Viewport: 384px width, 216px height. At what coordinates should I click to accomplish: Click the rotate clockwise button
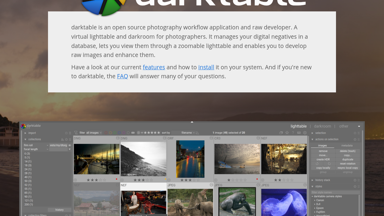pyautogui.click(x=329, y=163)
